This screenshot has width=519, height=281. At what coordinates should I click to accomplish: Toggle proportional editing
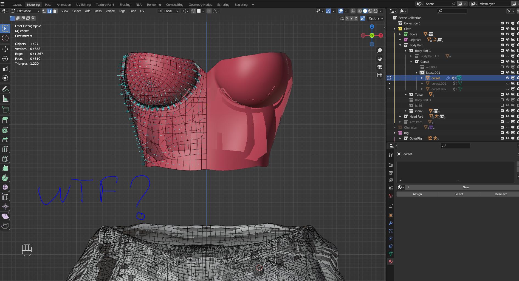[209, 11]
